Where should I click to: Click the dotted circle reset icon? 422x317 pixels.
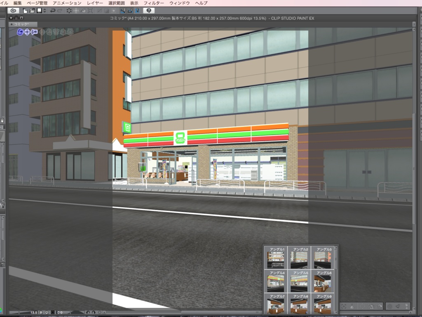click(x=363, y=306)
